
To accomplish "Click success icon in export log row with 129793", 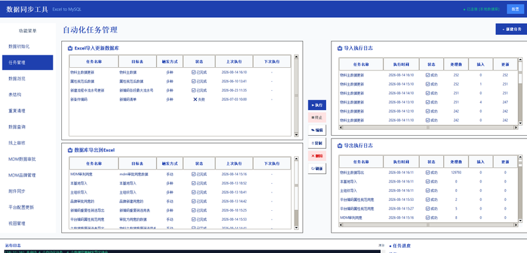I will [428, 173].
